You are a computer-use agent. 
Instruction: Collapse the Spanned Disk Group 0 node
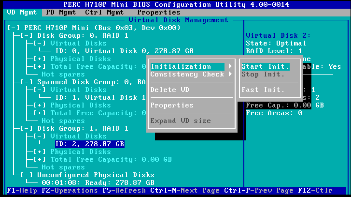(x=27, y=82)
